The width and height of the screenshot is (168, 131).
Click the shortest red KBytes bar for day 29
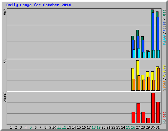click(x=148, y=121)
